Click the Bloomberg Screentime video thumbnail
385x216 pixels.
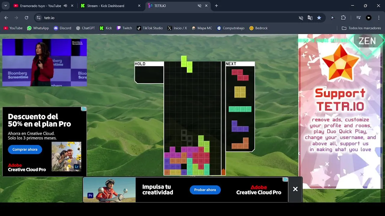(x=45, y=62)
